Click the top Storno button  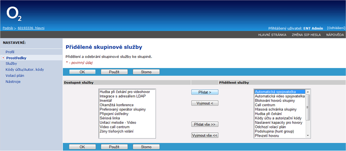click(x=146, y=72)
